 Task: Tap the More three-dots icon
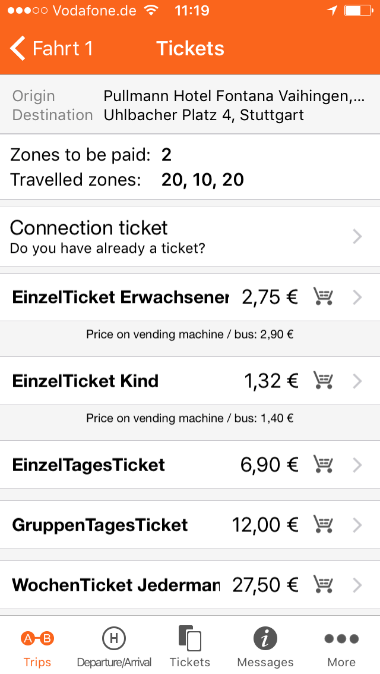pos(341,638)
